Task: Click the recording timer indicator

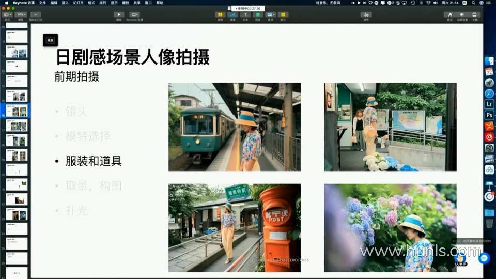Action: (248, 9)
